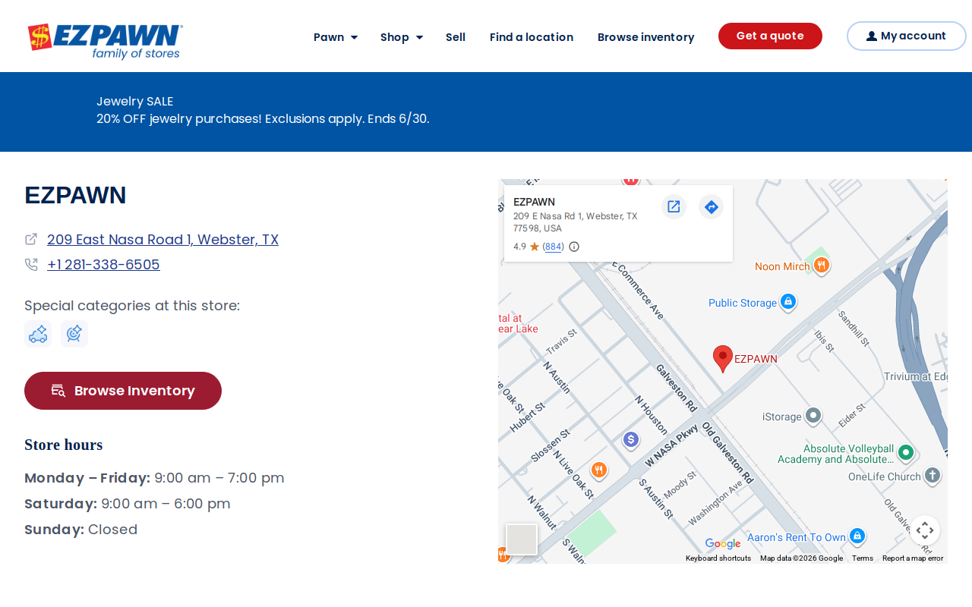Select the OneLife Church marker

click(x=933, y=476)
